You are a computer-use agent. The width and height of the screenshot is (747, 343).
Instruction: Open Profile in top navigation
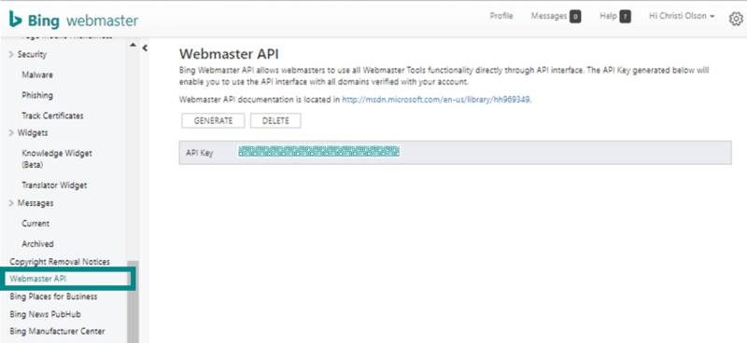pos(501,16)
